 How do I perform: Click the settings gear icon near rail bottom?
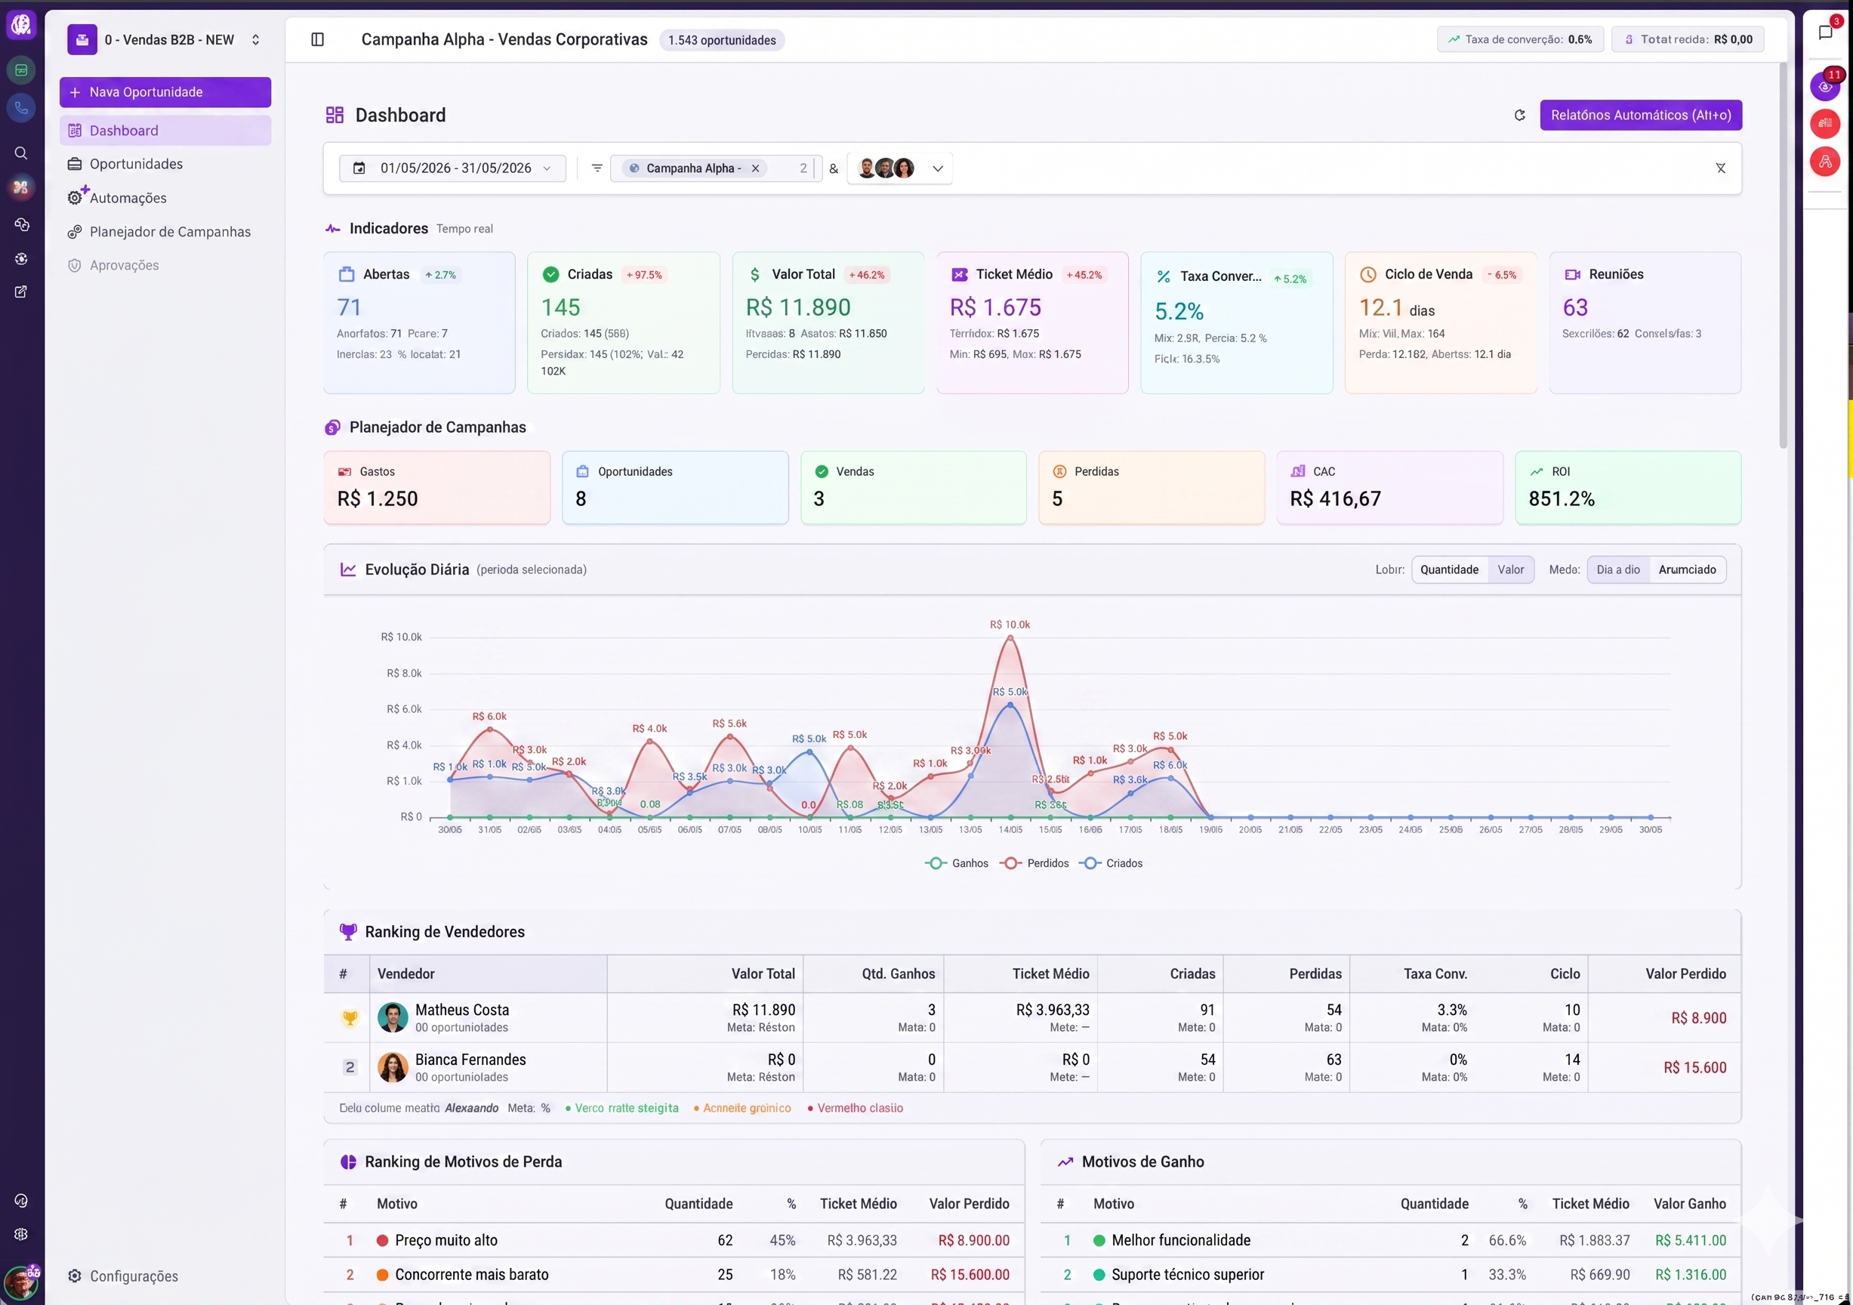coord(22,1234)
